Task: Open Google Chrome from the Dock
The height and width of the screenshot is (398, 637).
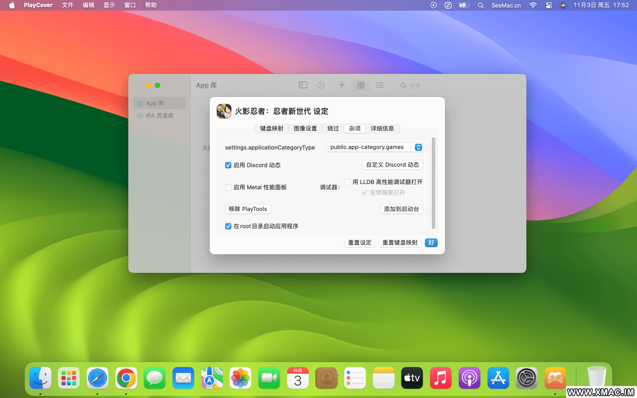Action: 126,378
